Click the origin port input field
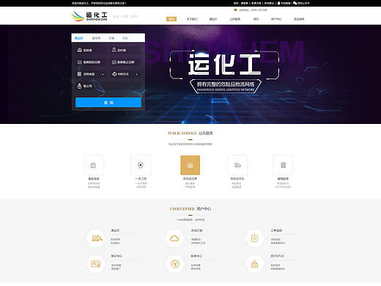Screen dimensions: 381x286 tap(90, 50)
